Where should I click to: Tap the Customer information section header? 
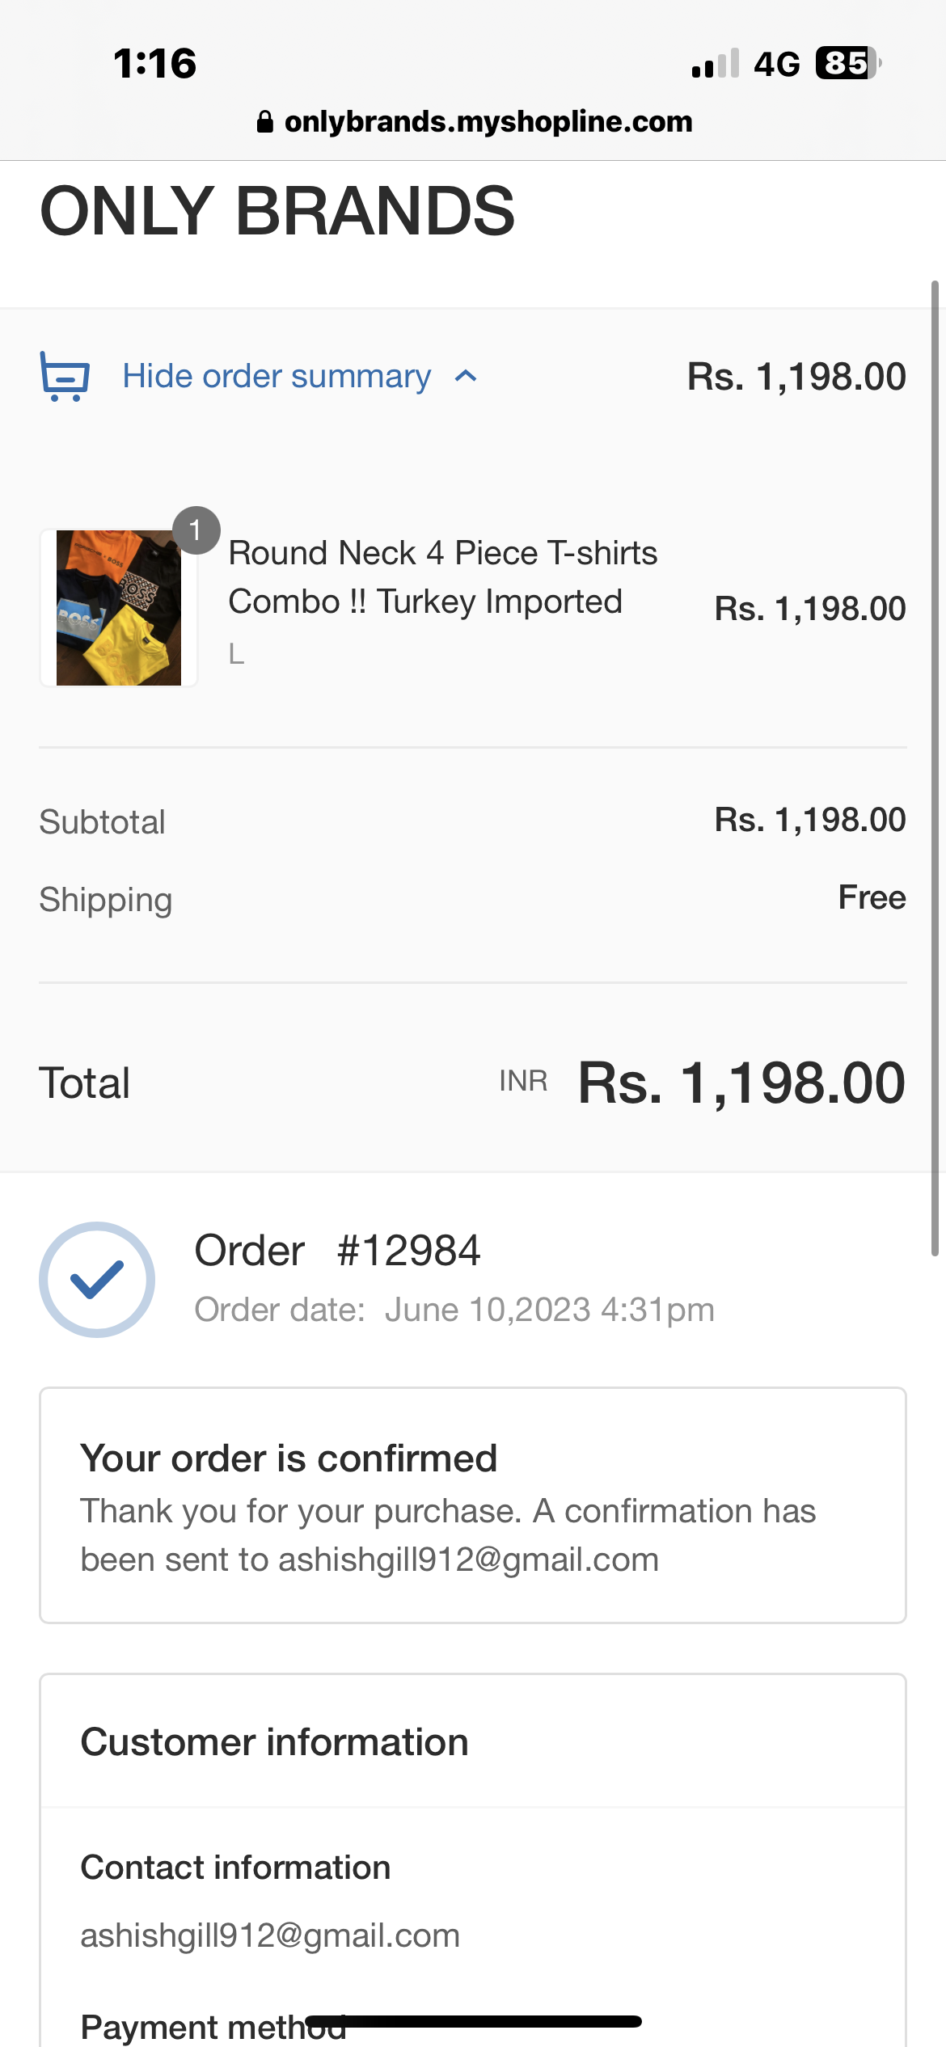pos(274,1741)
